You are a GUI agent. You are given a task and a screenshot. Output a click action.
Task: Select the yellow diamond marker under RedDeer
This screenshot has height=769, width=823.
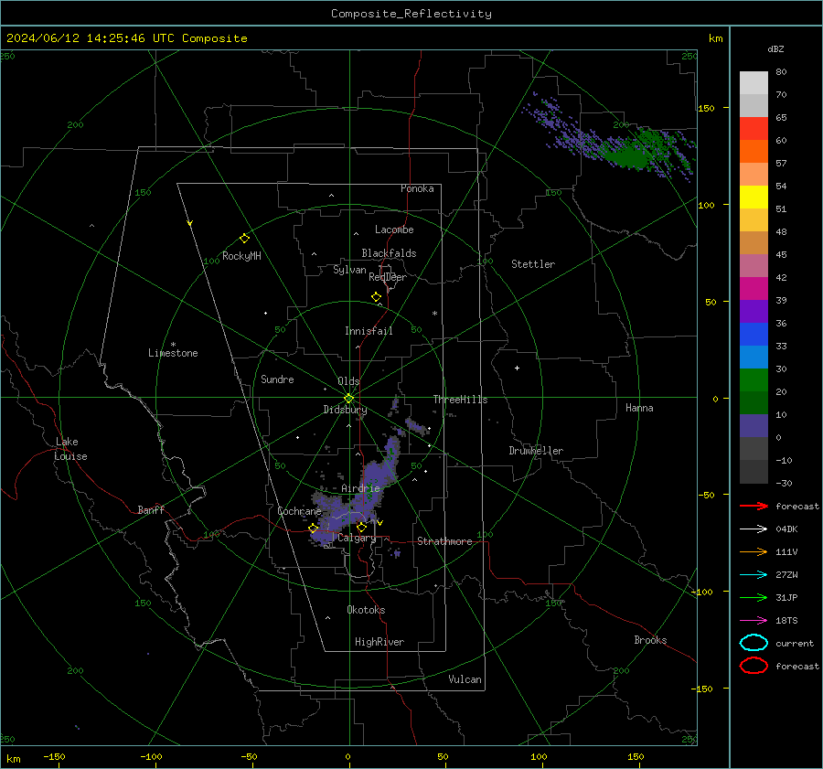(x=376, y=297)
